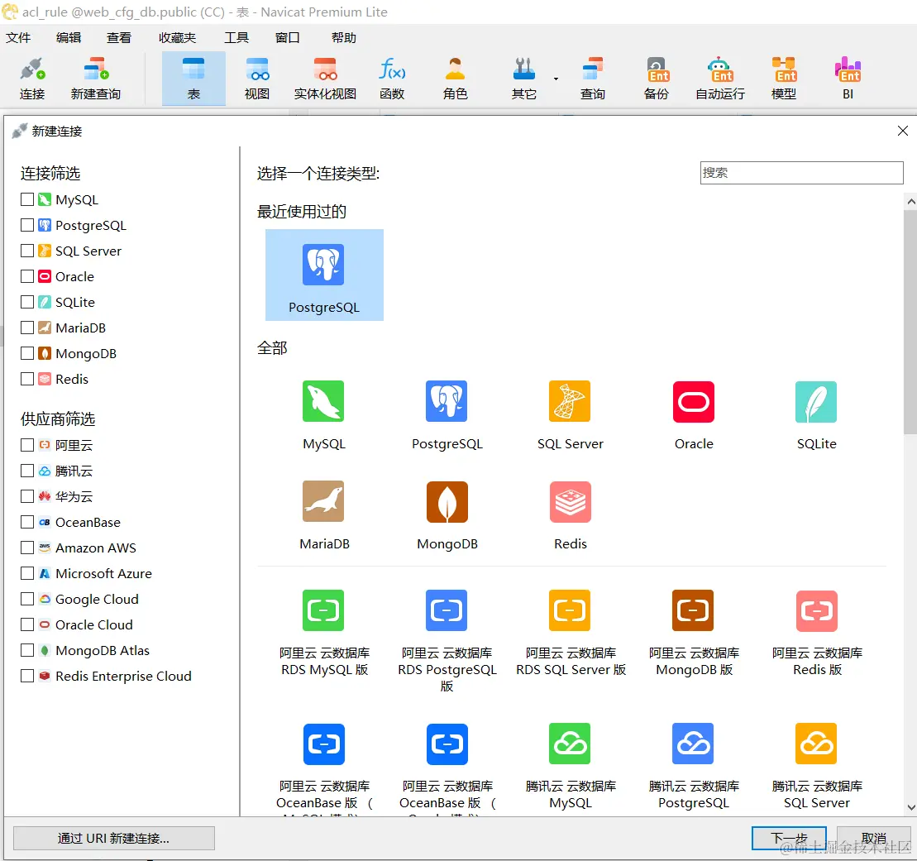Open the BI toolbar icon
The image size is (917, 861).
[x=848, y=79]
